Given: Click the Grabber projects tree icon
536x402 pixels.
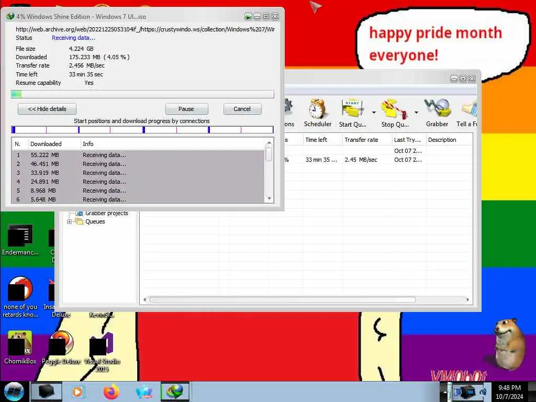Looking at the screenshot, I should click(x=80, y=213).
